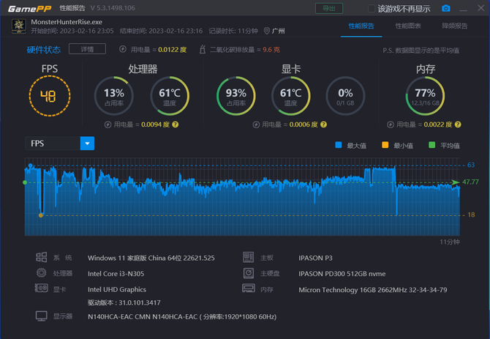Click the power usage icon next to 0.0122 度
The width and height of the screenshot is (490, 339).
tap(123, 49)
